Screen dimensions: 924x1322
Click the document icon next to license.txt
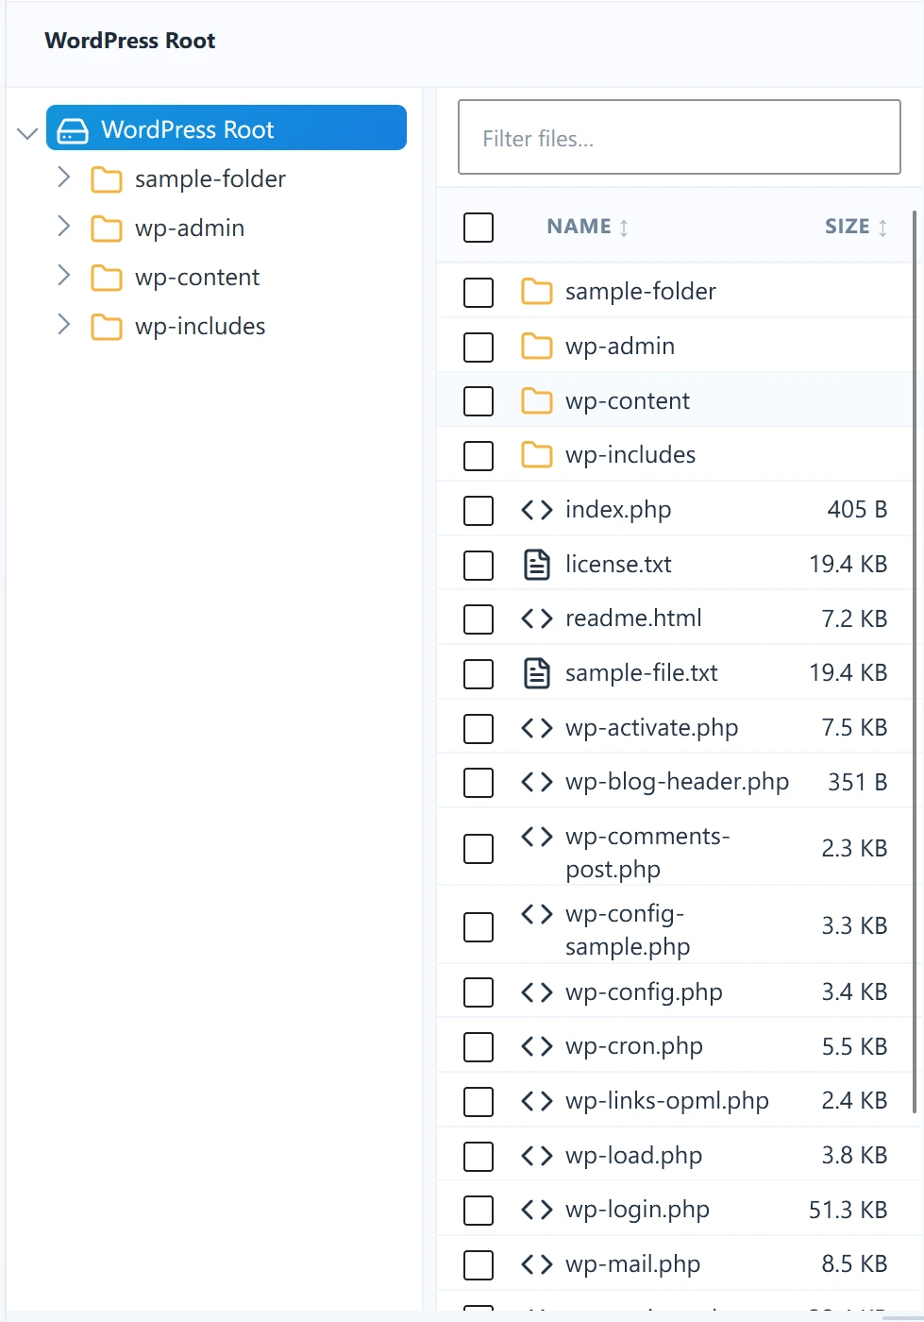[537, 565]
